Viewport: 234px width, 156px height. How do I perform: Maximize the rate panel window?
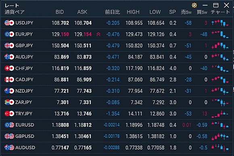[216, 5]
